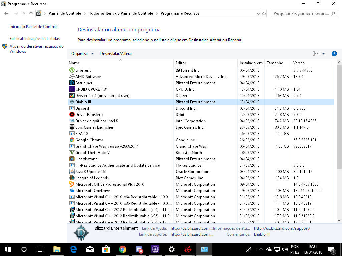Click the scroll down arrow of list

[339, 220]
